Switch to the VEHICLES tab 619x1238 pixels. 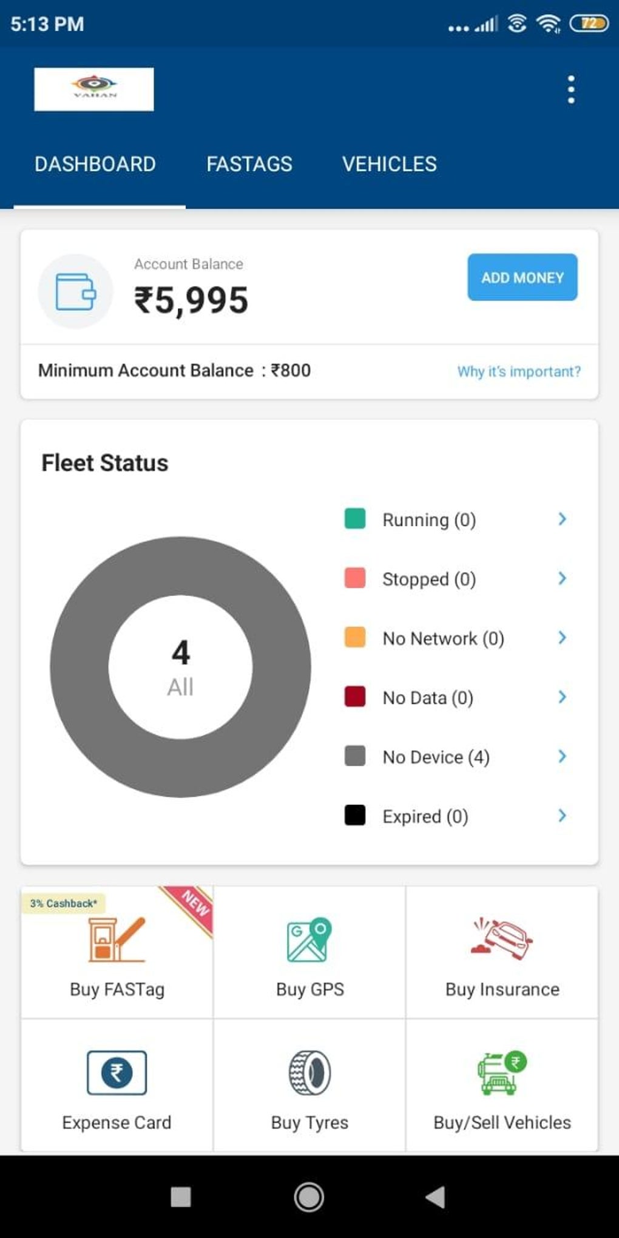click(x=389, y=164)
